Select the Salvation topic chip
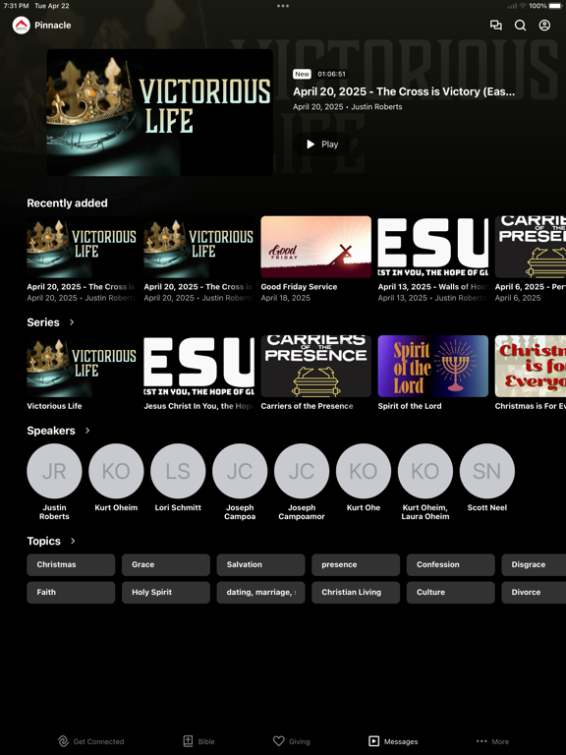 [260, 564]
